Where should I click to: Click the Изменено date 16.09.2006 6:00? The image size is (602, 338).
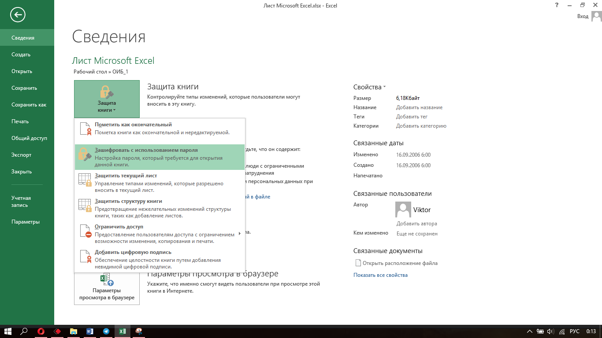point(413,155)
